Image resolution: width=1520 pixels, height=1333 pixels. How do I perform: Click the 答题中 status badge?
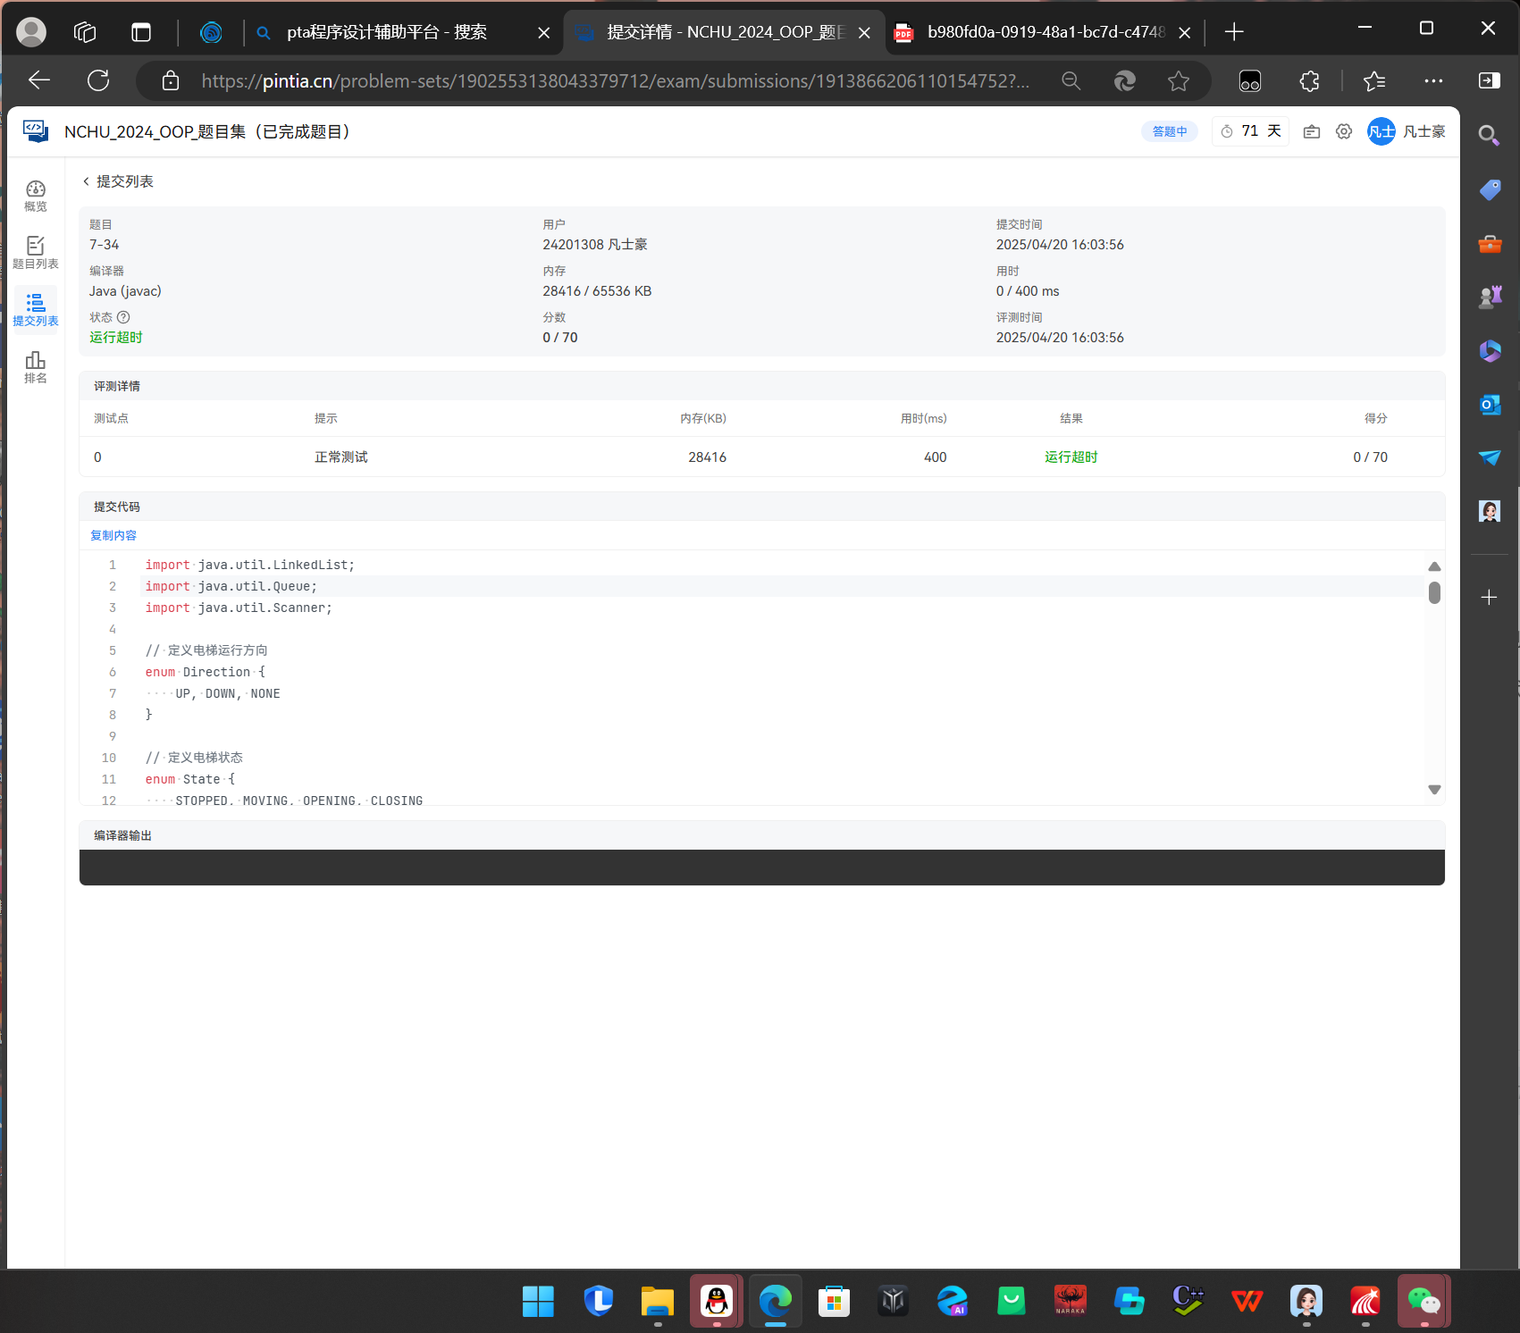click(1170, 131)
